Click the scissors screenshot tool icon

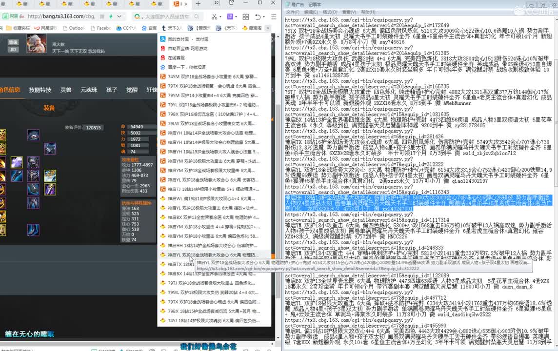click(214, 17)
